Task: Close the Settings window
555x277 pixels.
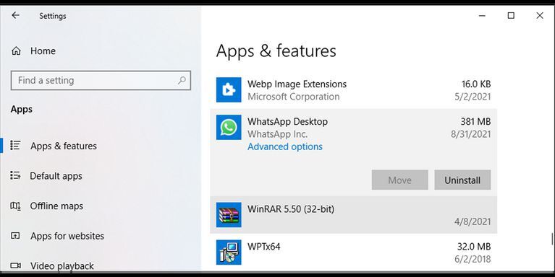Action: pyautogui.click(x=539, y=16)
